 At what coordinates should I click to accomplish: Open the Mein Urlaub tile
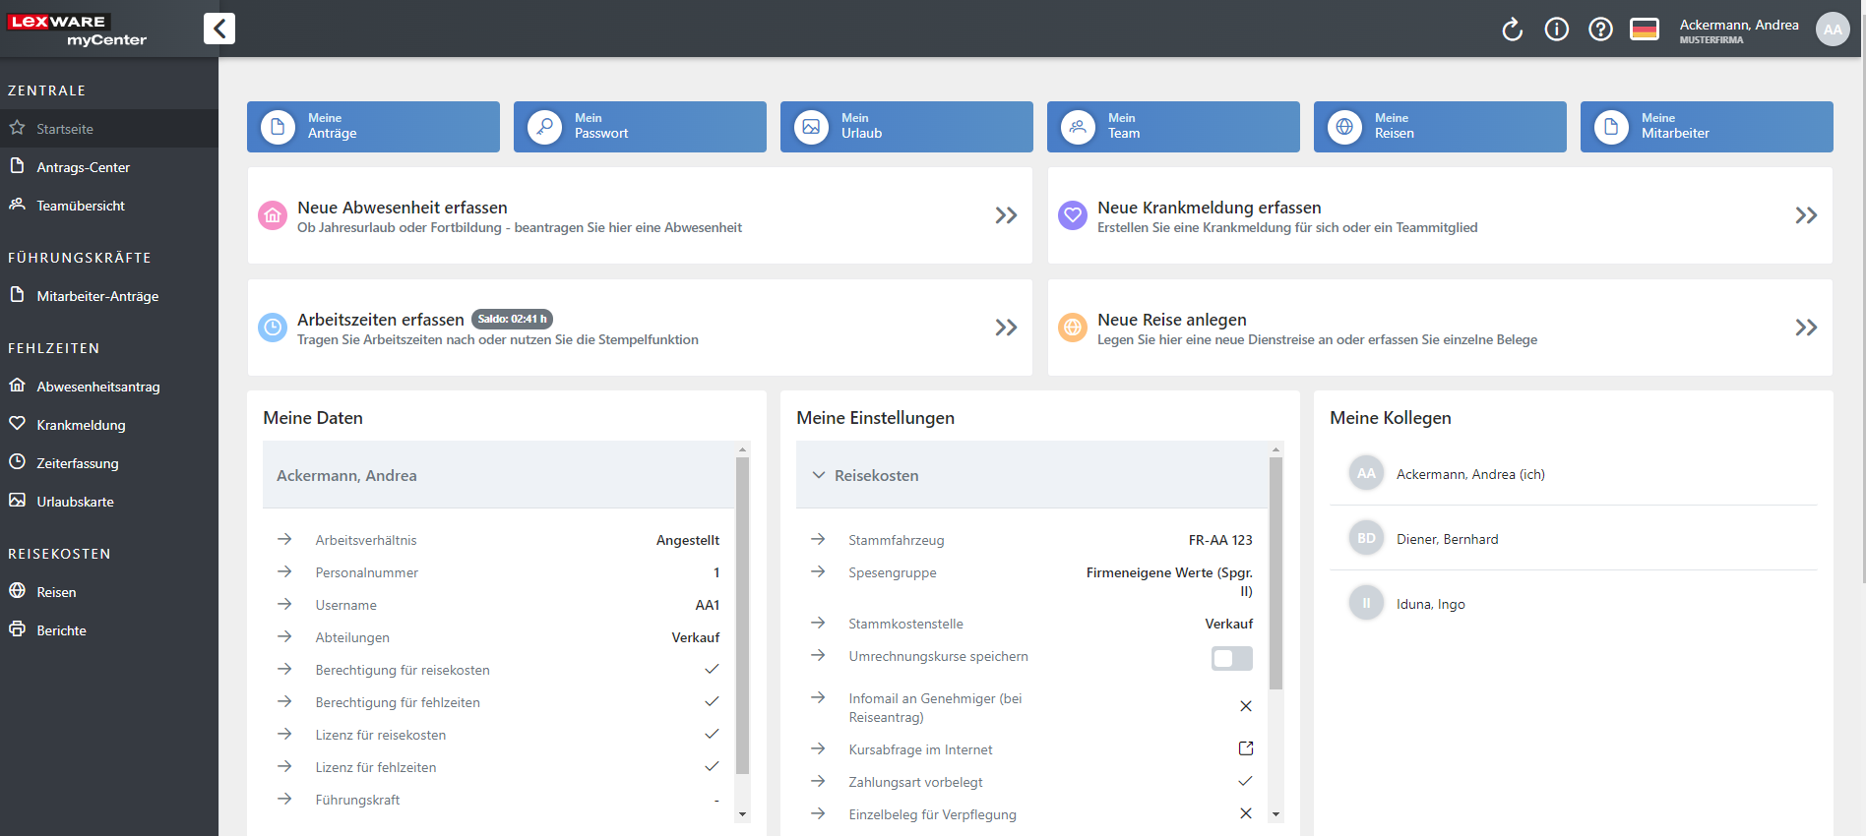(x=905, y=127)
